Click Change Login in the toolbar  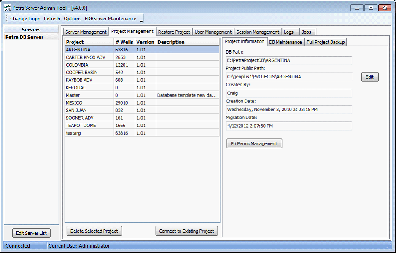tap(25, 19)
